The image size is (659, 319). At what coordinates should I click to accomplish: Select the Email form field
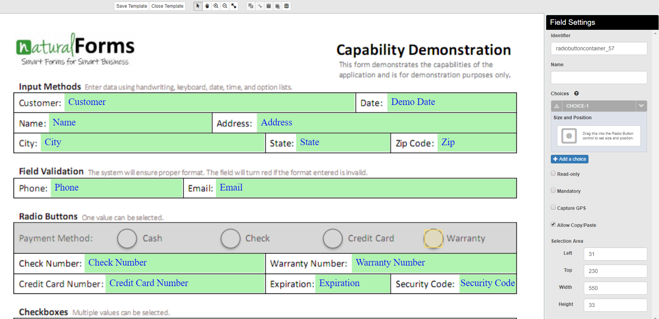pyautogui.click(x=366, y=188)
